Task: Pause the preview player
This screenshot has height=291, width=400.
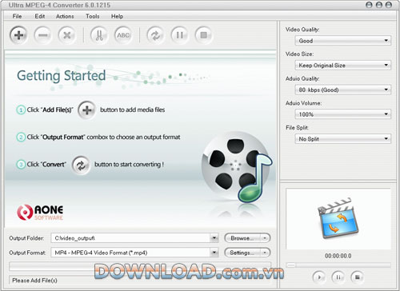Action: coord(338,277)
